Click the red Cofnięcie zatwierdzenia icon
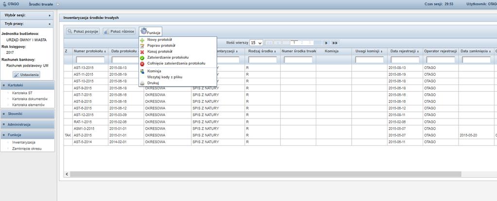Viewport: 497px width, 201px height. tap(142, 64)
